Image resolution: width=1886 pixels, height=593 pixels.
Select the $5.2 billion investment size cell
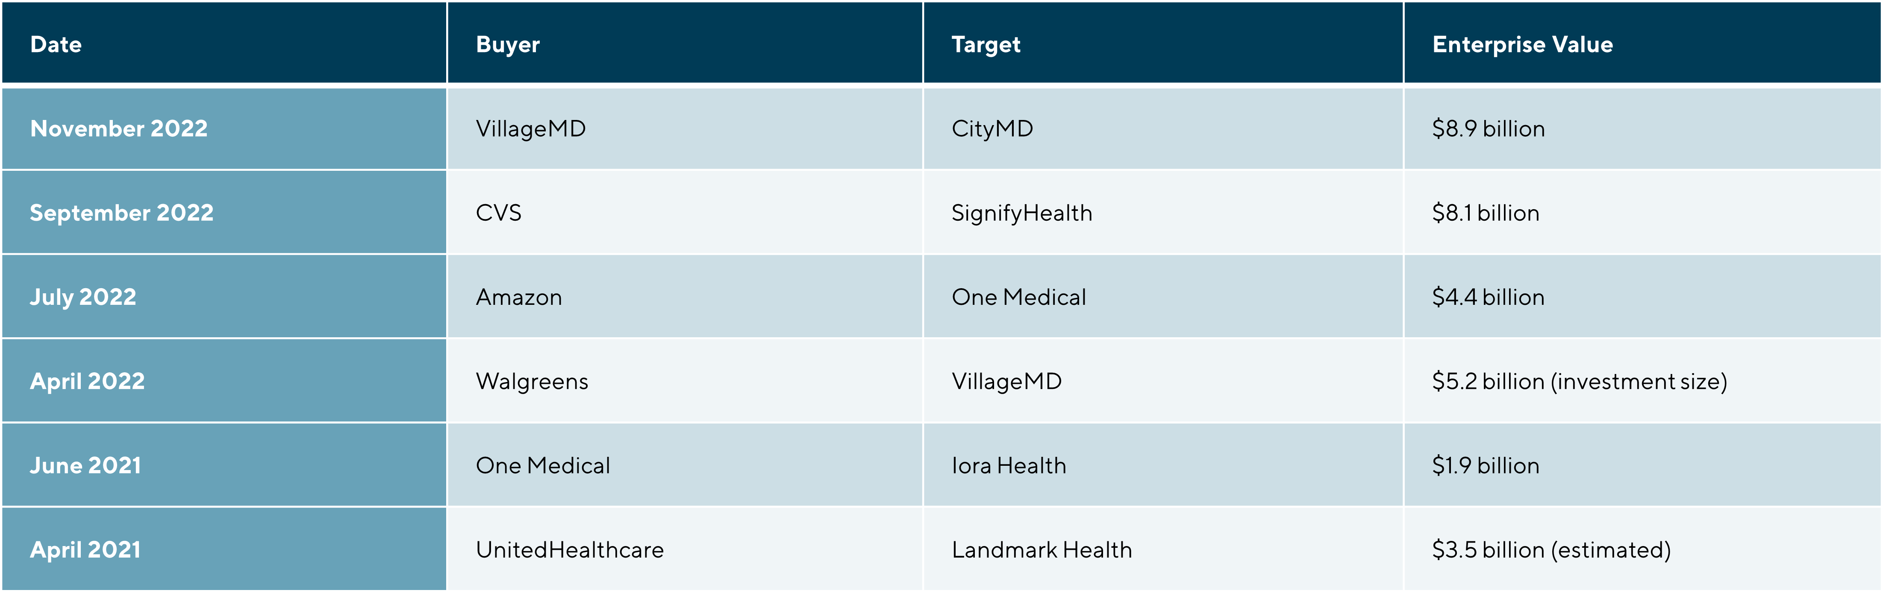[1579, 381]
